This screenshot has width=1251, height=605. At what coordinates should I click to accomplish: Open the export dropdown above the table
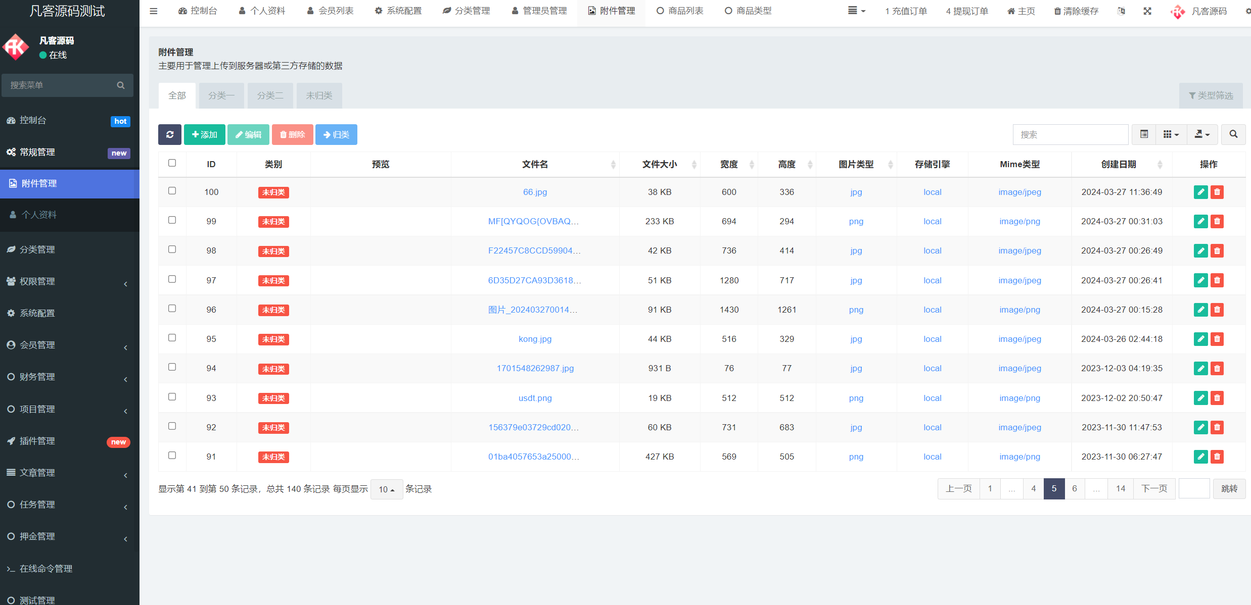click(1202, 134)
